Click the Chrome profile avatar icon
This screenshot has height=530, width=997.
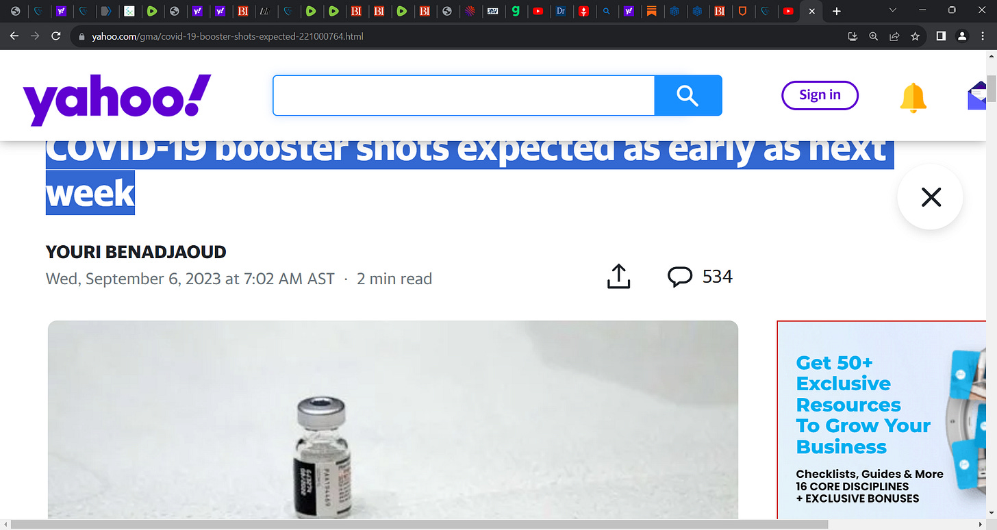[x=962, y=36]
